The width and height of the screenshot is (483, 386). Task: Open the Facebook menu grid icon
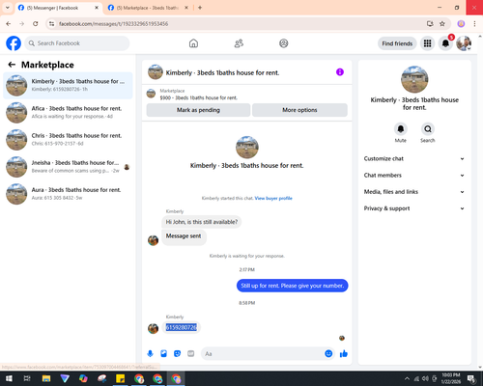[x=427, y=43]
